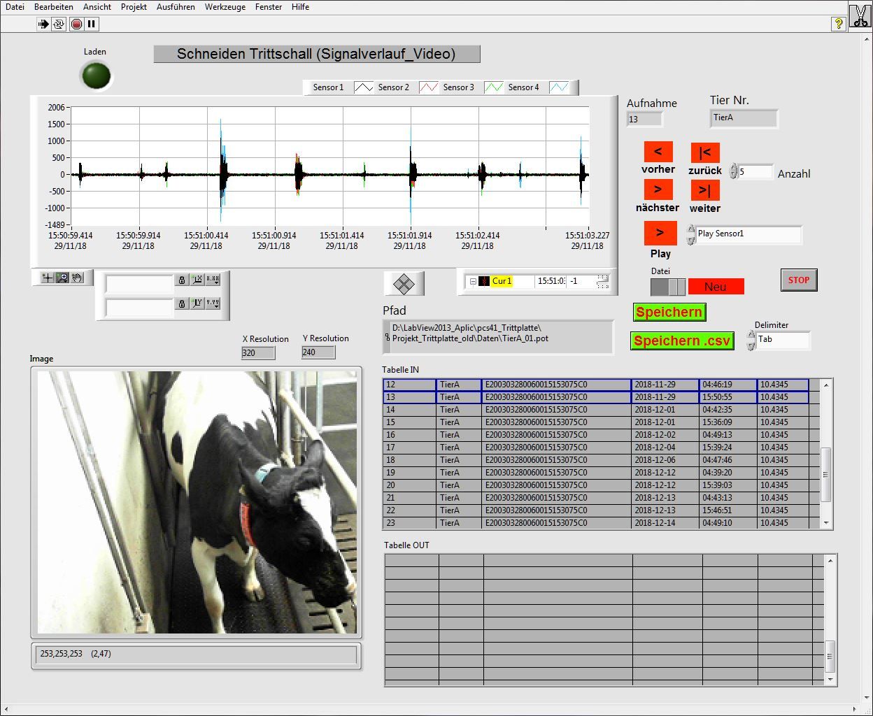Open the context help question mark icon
The width and height of the screenshot is (873, 716).
[838, 24]
